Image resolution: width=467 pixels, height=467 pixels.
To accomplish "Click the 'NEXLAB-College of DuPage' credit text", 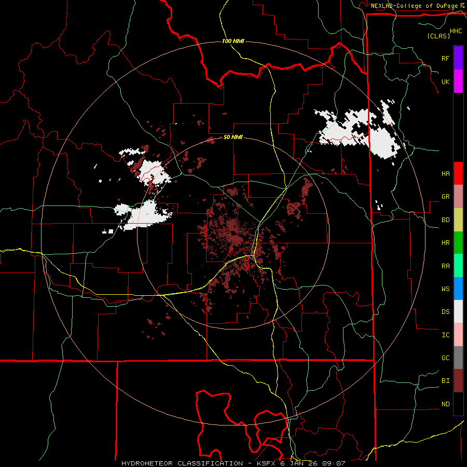I will 415,6.
